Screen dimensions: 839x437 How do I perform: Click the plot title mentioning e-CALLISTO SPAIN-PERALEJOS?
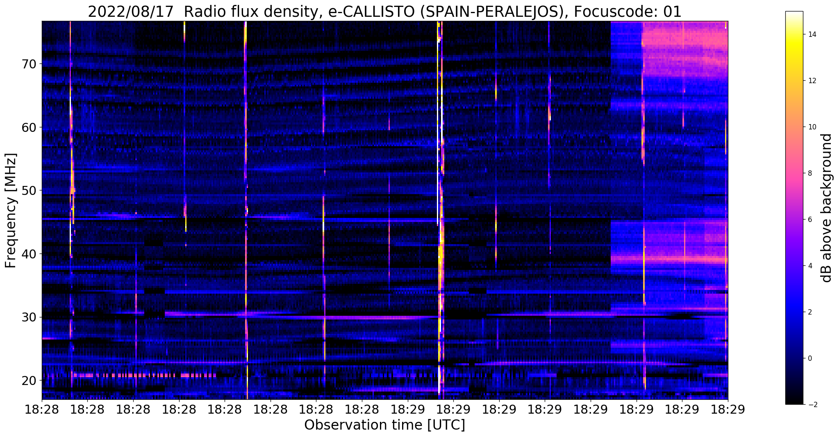pos(384,11)
